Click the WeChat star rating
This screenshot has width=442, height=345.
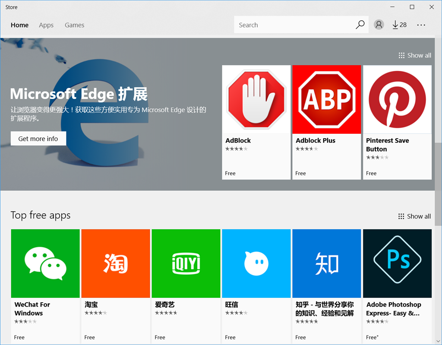point(25,321)
